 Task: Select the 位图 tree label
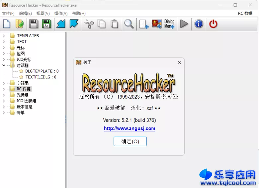pos(21,53)
